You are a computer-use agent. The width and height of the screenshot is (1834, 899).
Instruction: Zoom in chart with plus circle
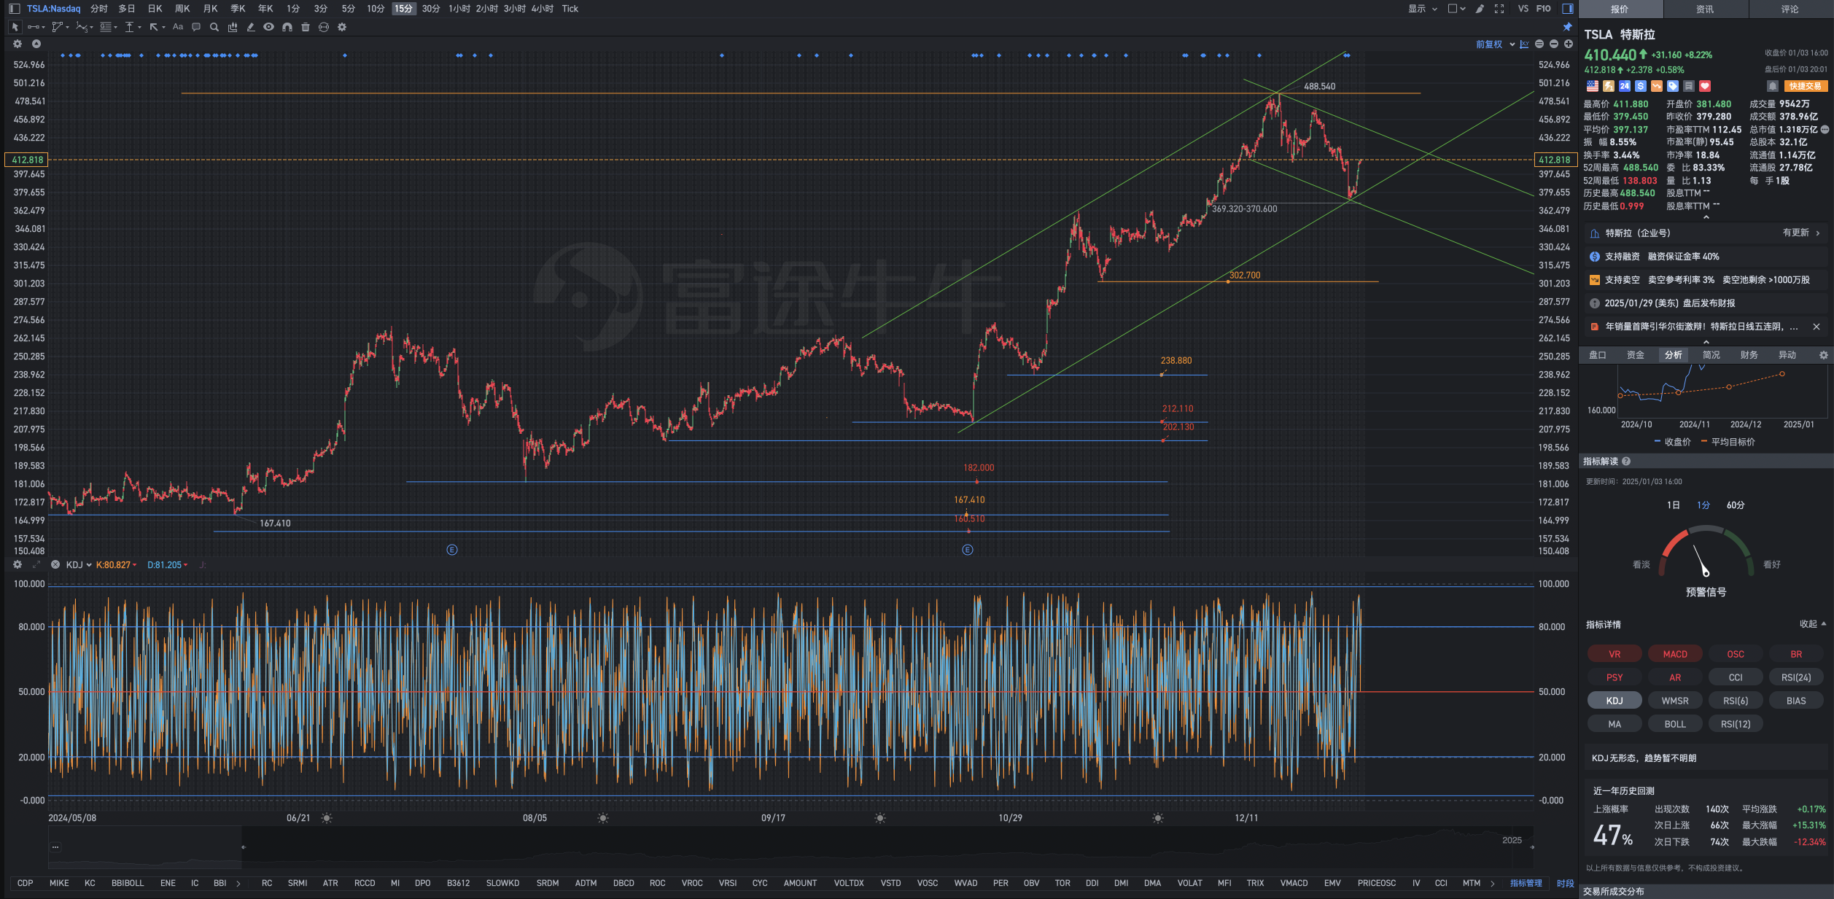1569,44
